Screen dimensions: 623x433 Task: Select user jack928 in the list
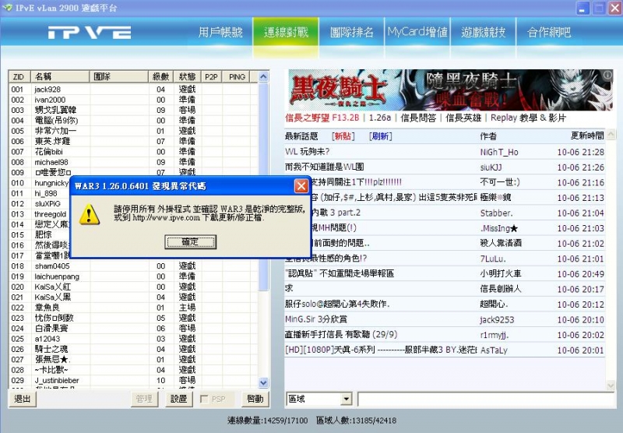point(48,90)
